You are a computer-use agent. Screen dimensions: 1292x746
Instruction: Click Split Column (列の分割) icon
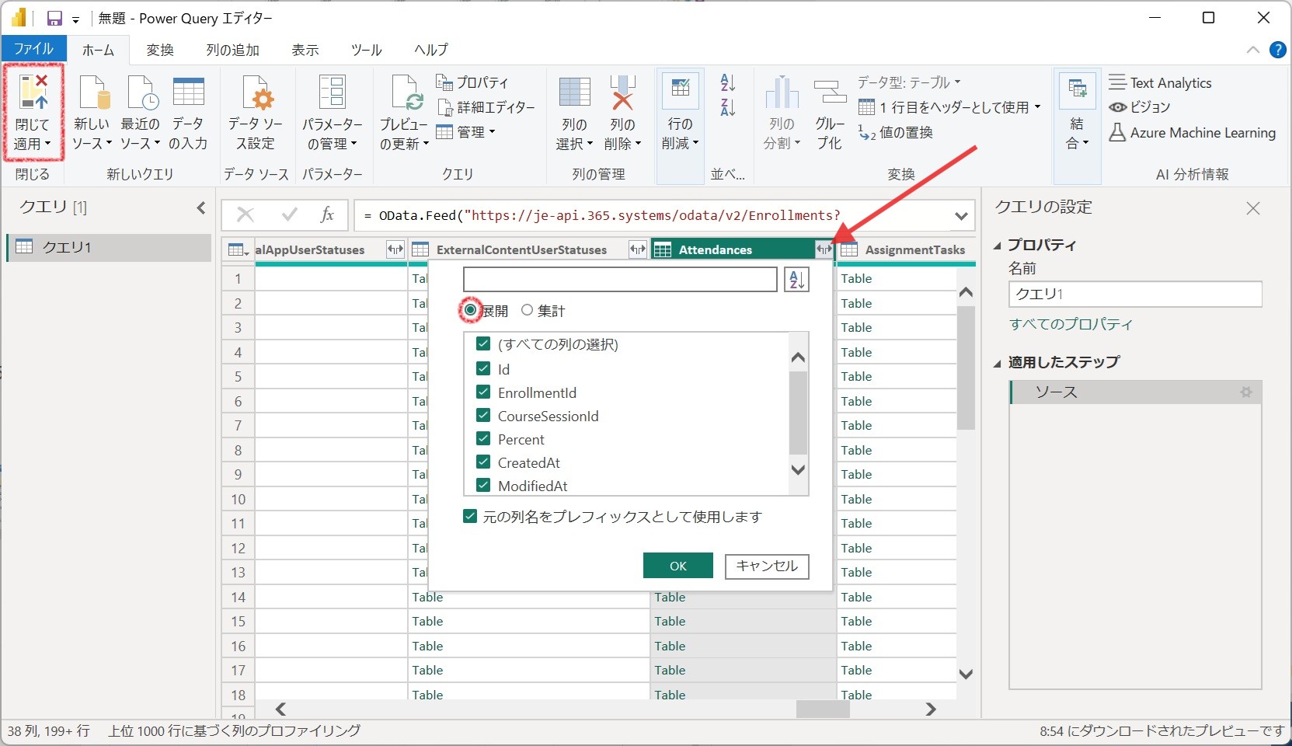pos(782,92)
